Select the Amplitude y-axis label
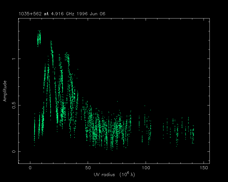The image size is (228, 182). click(5, 91)
